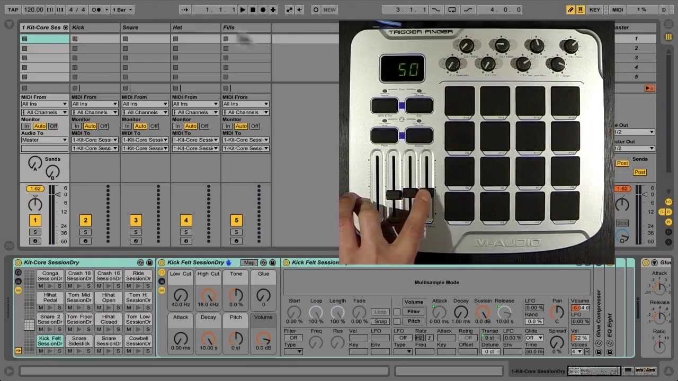Select the Volume tab in Simpler
The height and width of the screenshot is (381, 678).
414,302
